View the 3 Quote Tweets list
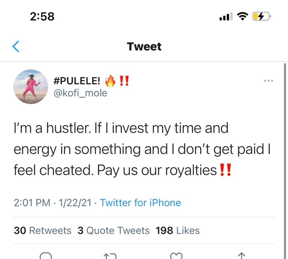The height and width of the screenshot is (259, 288). click(114, 230)
